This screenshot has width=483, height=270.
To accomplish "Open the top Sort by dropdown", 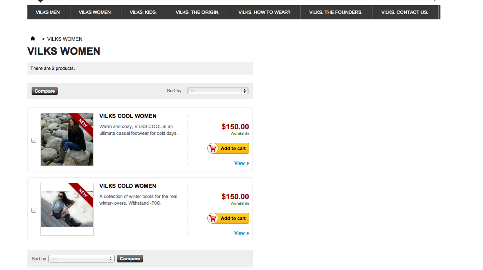I will tap(217, 91).
